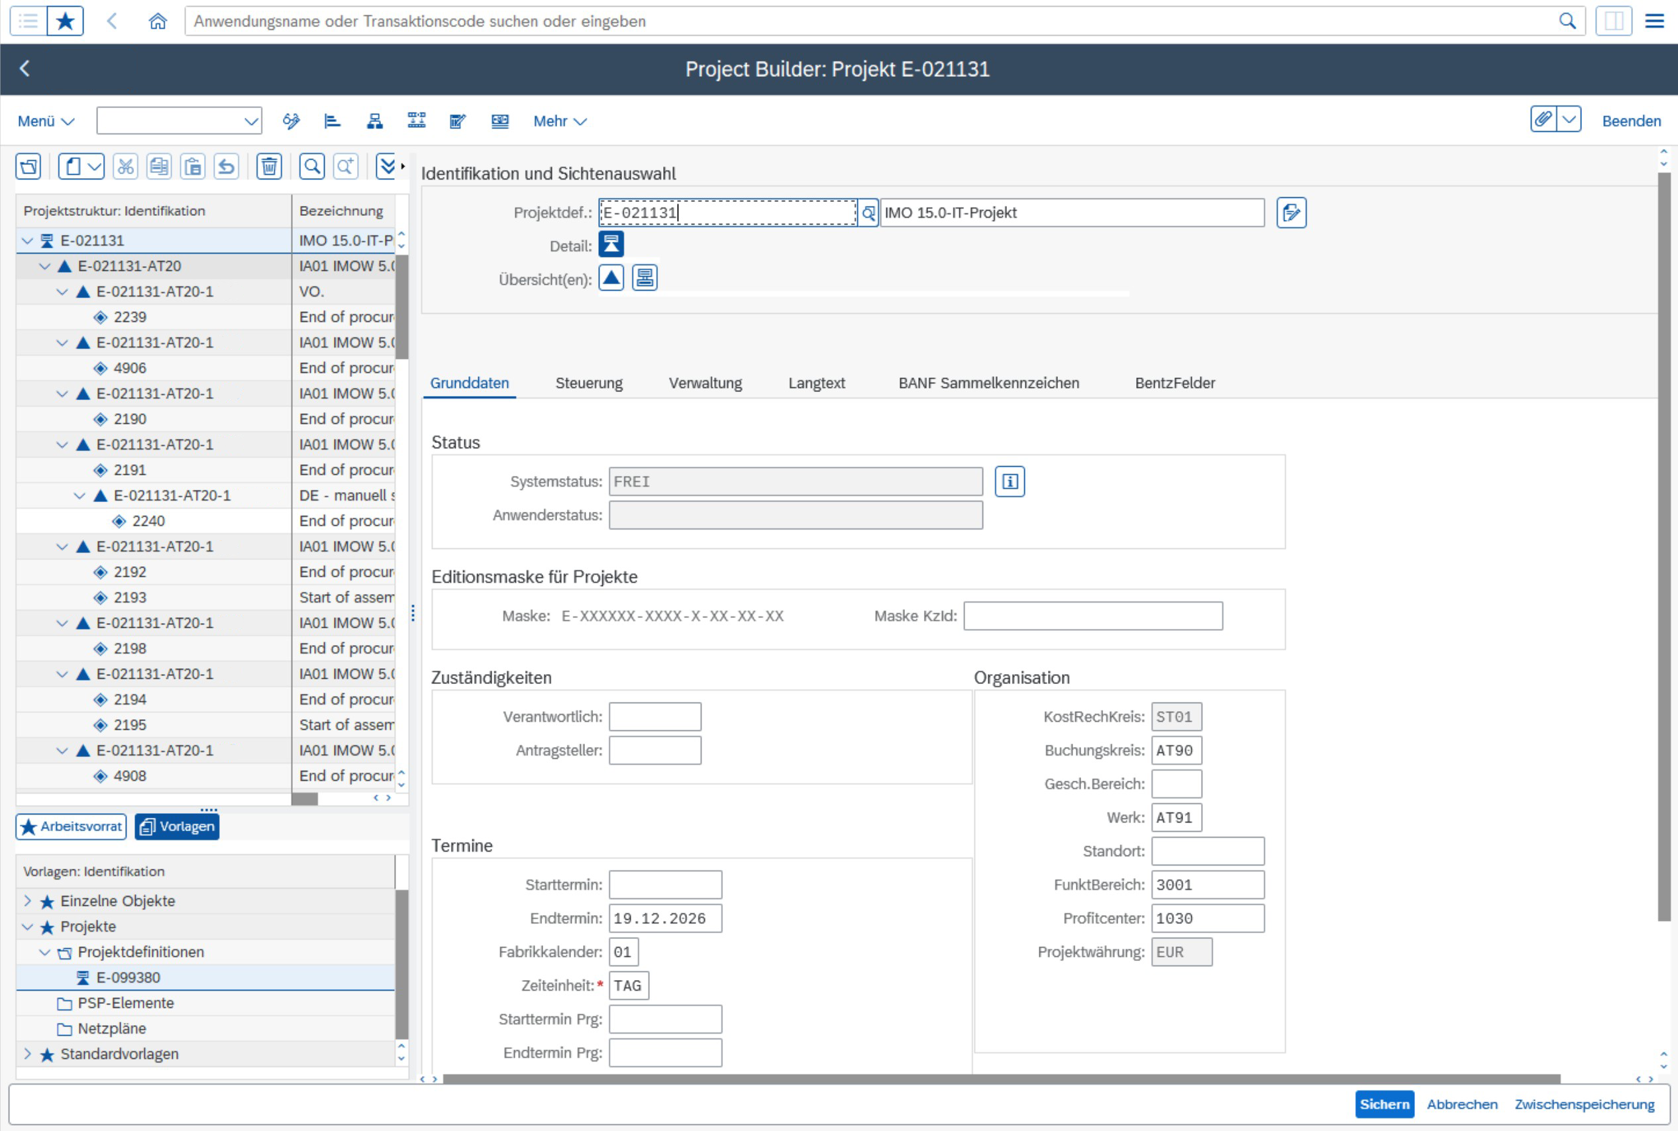Collapse the E-021131 project tree node
This screenshot has width=1678, height=1131.
[27, 241]
